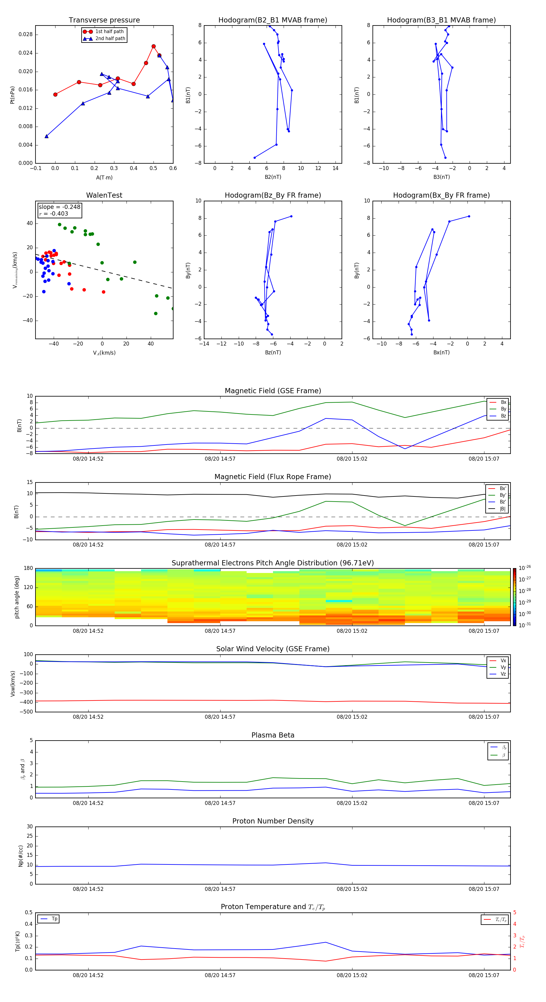Click the 'slope = -0.248' annotation
This screenshot has width=546, height=1002.
[x=59, y=207]
